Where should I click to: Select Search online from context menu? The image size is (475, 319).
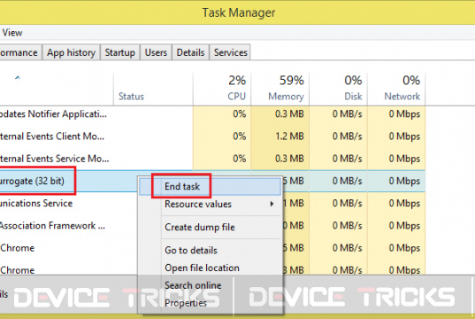[193, 285]
